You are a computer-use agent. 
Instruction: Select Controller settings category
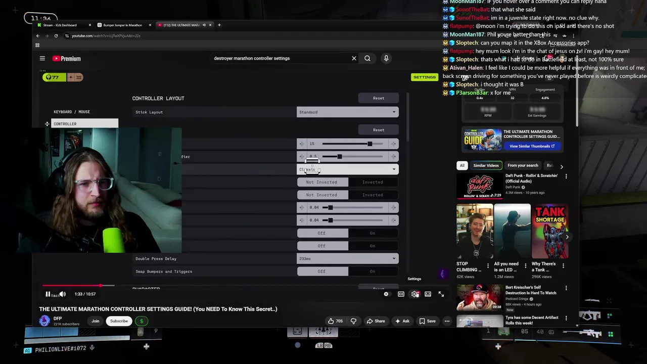coord(84,124)
